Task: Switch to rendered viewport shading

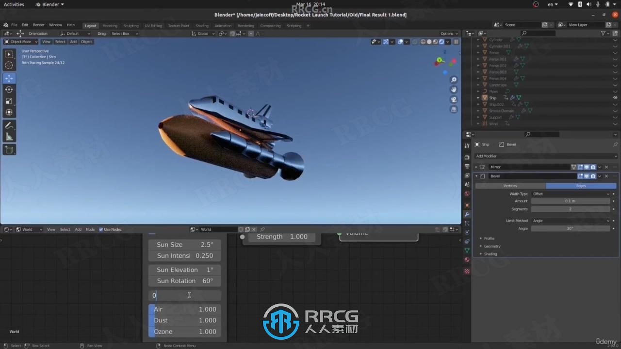Action: (441, 42)
